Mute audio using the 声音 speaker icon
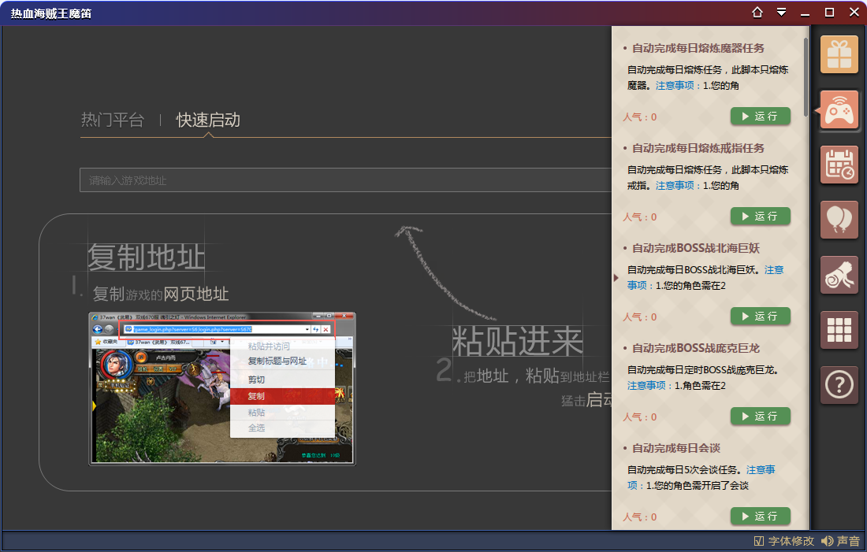 827,541
